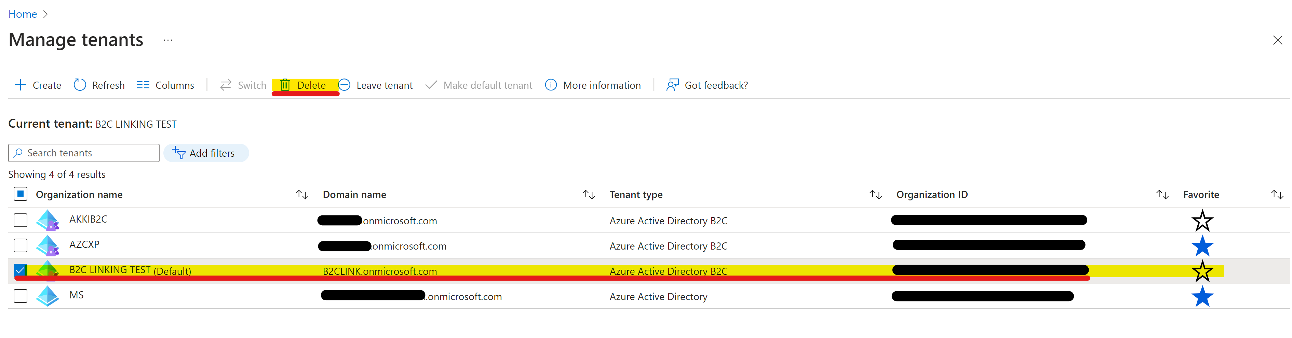Open the Columns list icon
The height and width of the screenshot is (338, 1292).
click(x=143, y=85)
